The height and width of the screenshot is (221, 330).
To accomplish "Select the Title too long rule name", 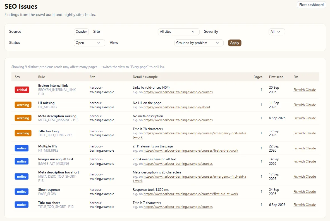I will pos(48,131).
